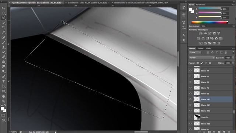Image resolution: width=236 pixels, height=133 pixels.
Task: Hide layer Ebene 140
Action: [x=190, y=111]
